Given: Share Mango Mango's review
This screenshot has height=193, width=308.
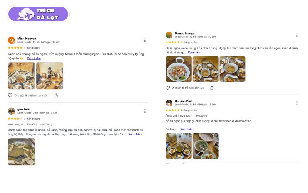Looking at the screenshot, I should (212, 88).
